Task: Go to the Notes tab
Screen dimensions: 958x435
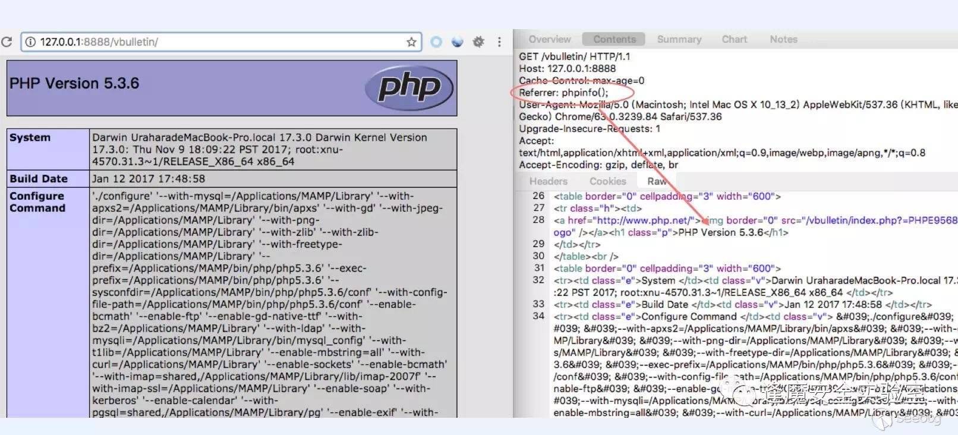Action: pyautogui.click(x=783, y=39)
